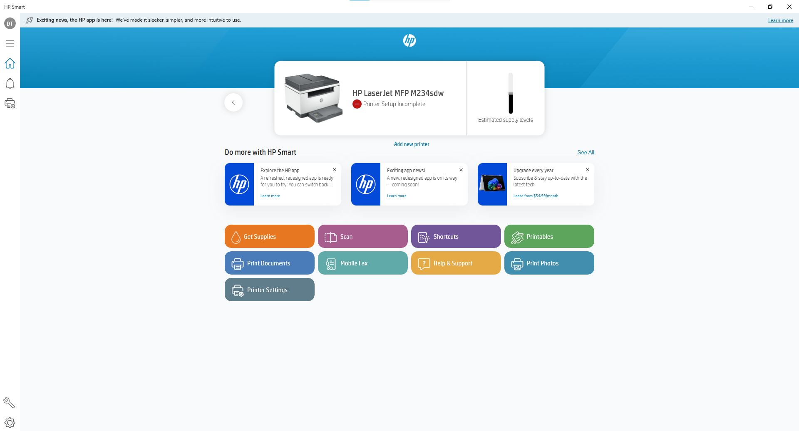Minimize the HP Smart window
799x431 pixels.
pyautogui.click(x=751, y=7)
